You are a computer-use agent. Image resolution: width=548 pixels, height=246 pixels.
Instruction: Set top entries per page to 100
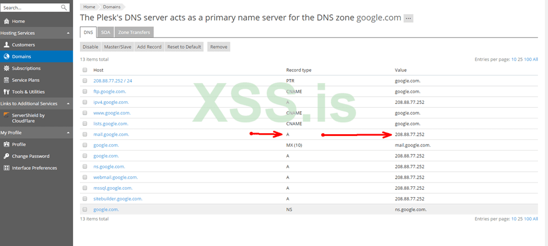pos(527,60)
